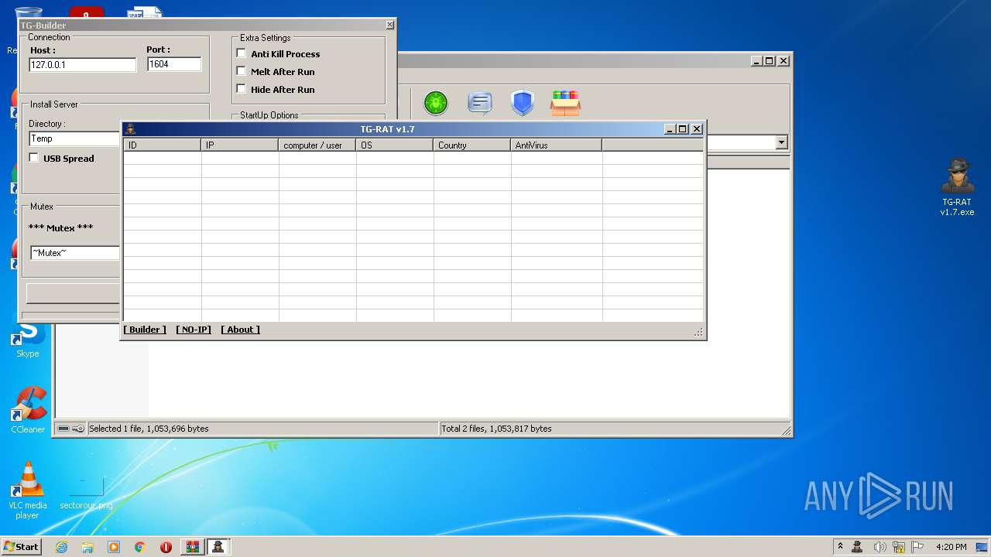Enable Anti Kill Process checkbox
Image resolution: width=991 pixels, height=557 pixels.
point(242,53)
